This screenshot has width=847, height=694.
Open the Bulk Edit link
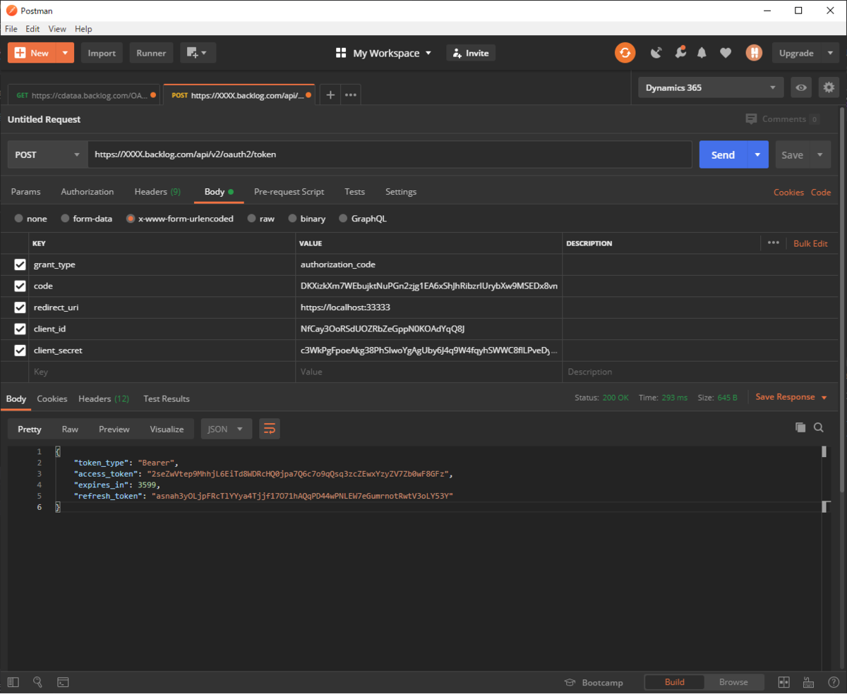(810, 243)
